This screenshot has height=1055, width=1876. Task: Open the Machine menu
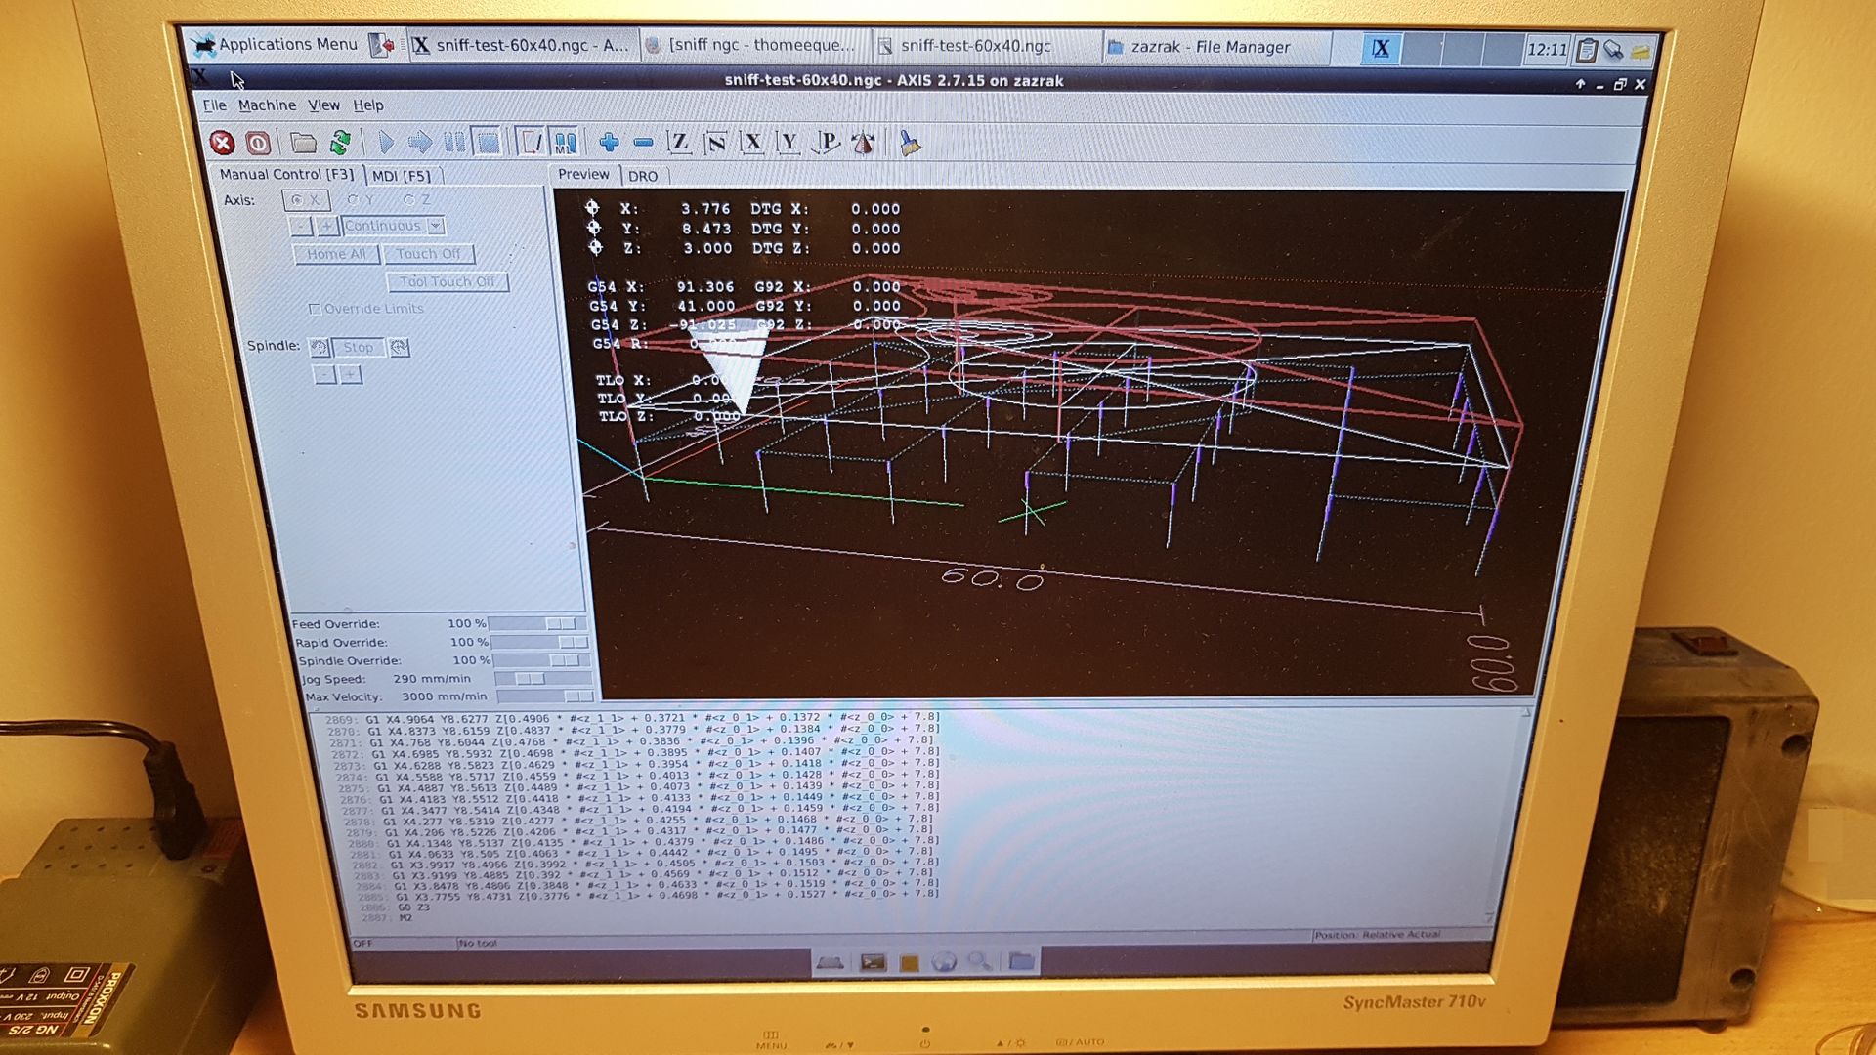point(267,105)
